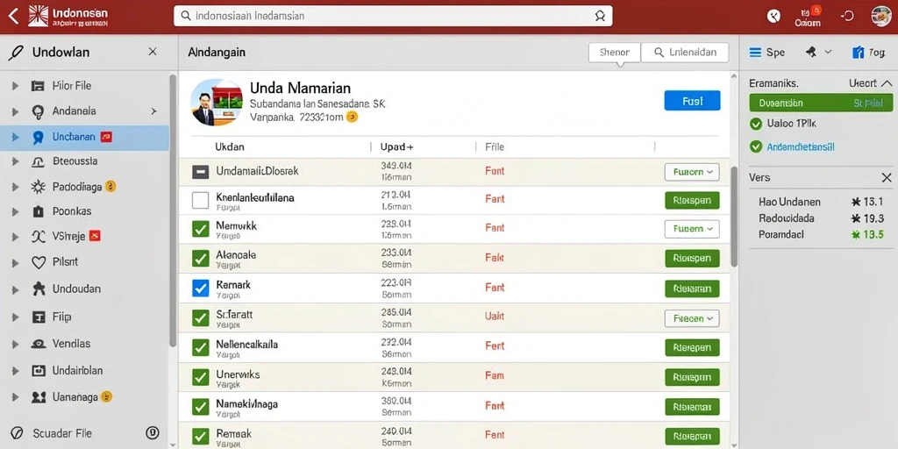Expand the Poonkas tree arrow
Screen dimensions: 898x449
pos(15,211)
